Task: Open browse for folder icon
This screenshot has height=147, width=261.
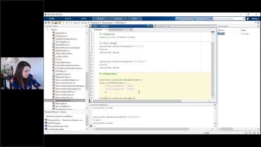Action: click(x=56, y=23)
